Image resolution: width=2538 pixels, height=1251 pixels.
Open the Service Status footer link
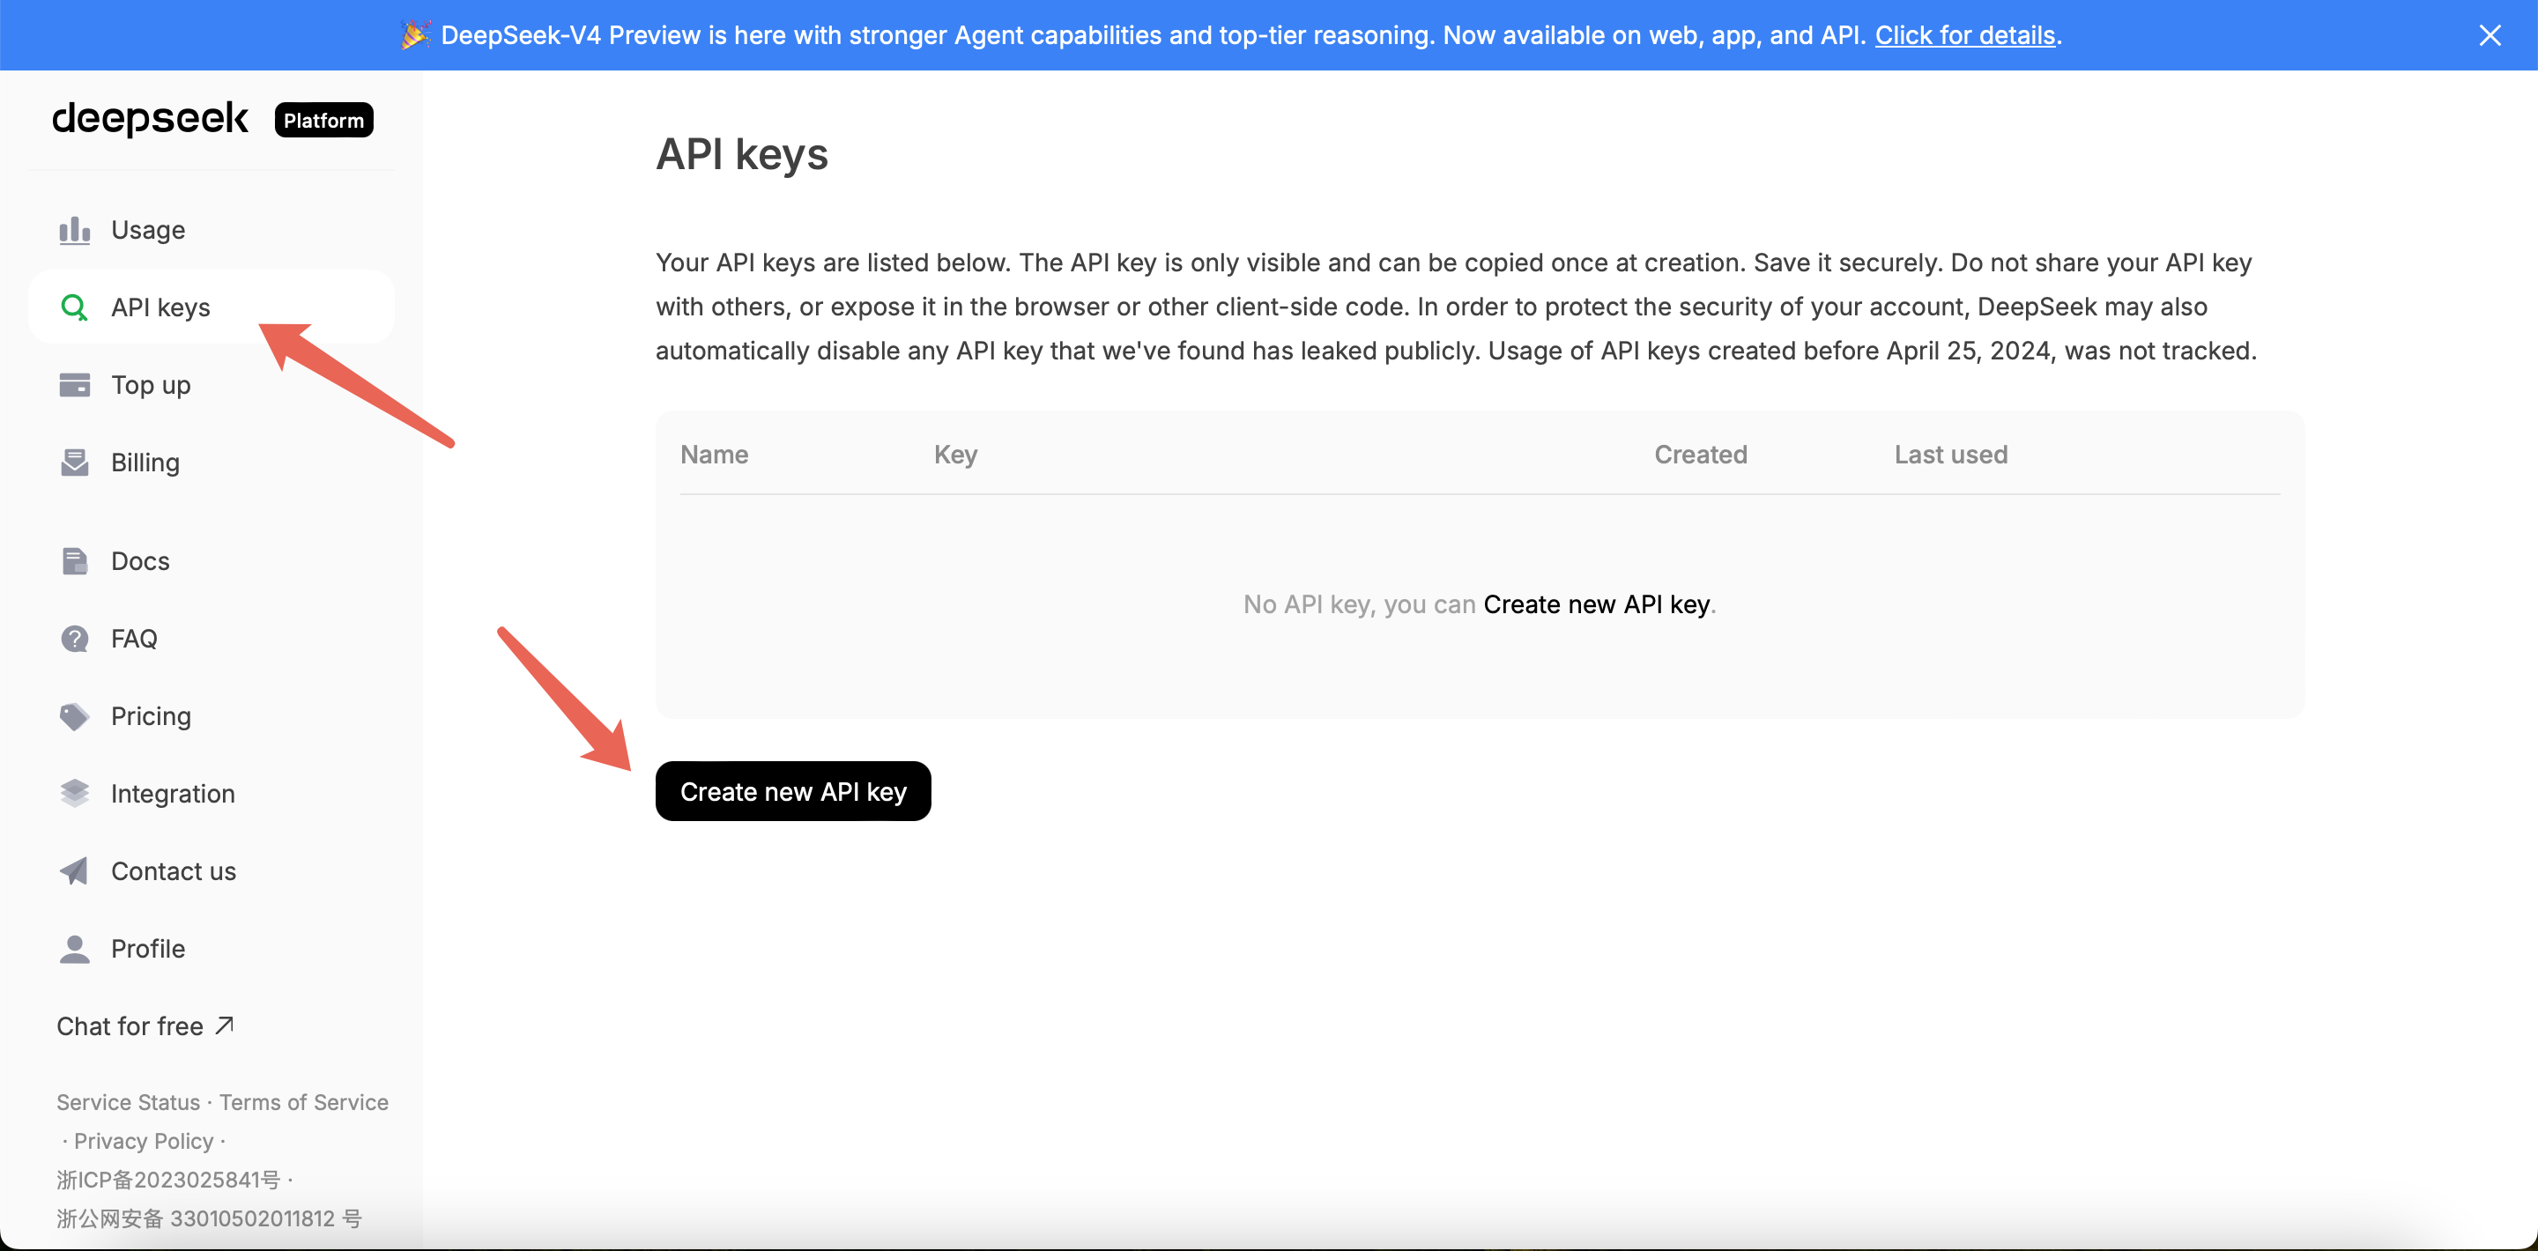click(x=128, y=1102)
